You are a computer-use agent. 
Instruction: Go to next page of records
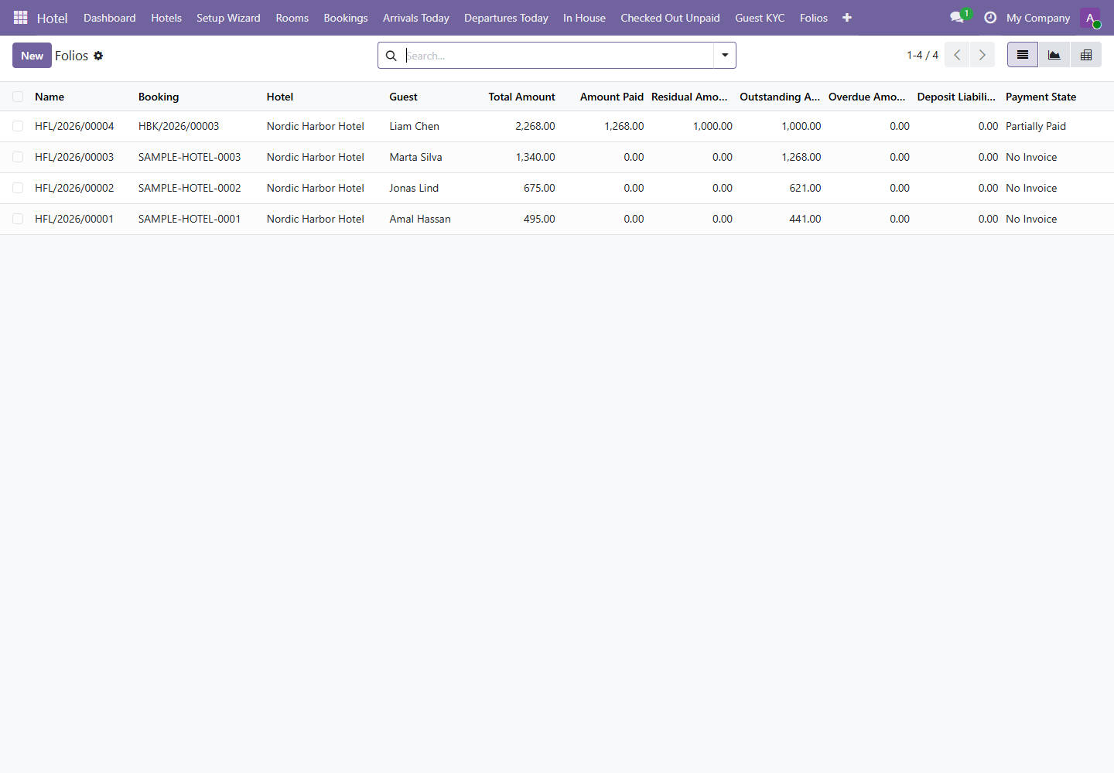tap(982, 55)
